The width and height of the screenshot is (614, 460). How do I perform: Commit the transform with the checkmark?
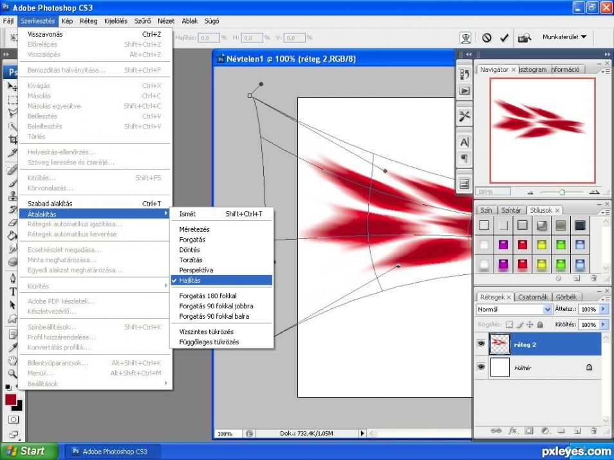pyautogui.click(x=505, y=38)
